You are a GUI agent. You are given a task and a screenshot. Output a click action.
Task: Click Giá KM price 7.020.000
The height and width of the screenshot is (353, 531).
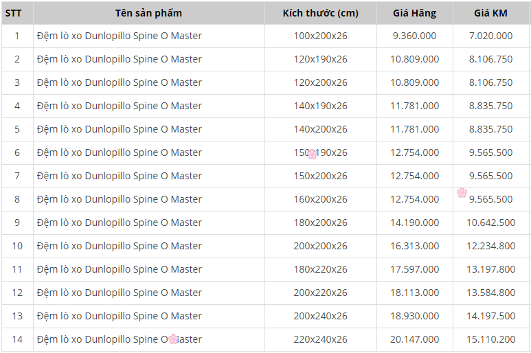tap(490, 36)
